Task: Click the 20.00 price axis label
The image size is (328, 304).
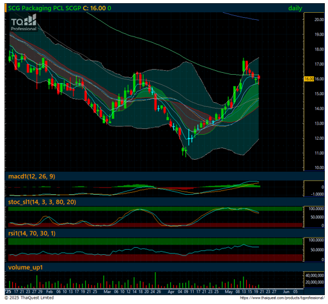Action: coord(319,20)
